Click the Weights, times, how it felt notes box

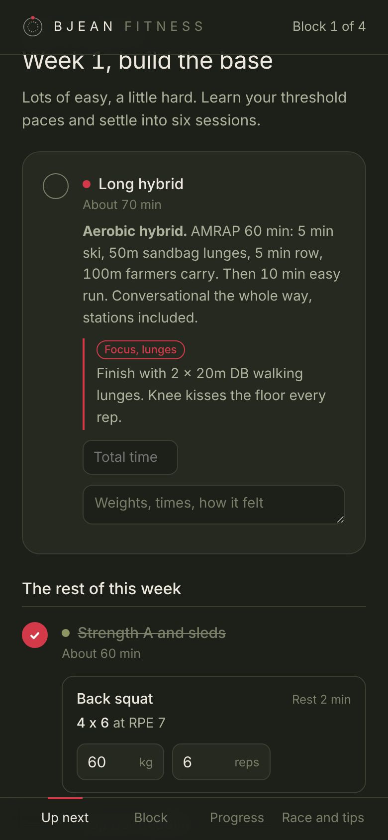[x=214, y=505]
